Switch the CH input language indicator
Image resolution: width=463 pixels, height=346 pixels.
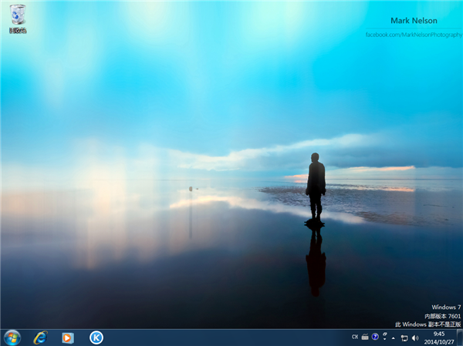pos(355,338)
